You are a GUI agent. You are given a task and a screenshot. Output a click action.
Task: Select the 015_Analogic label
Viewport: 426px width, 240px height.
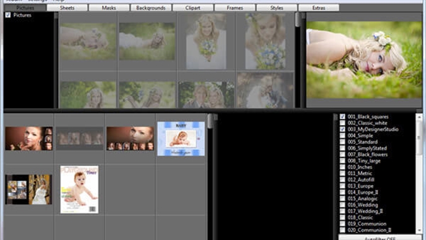(x=362, y=198)
